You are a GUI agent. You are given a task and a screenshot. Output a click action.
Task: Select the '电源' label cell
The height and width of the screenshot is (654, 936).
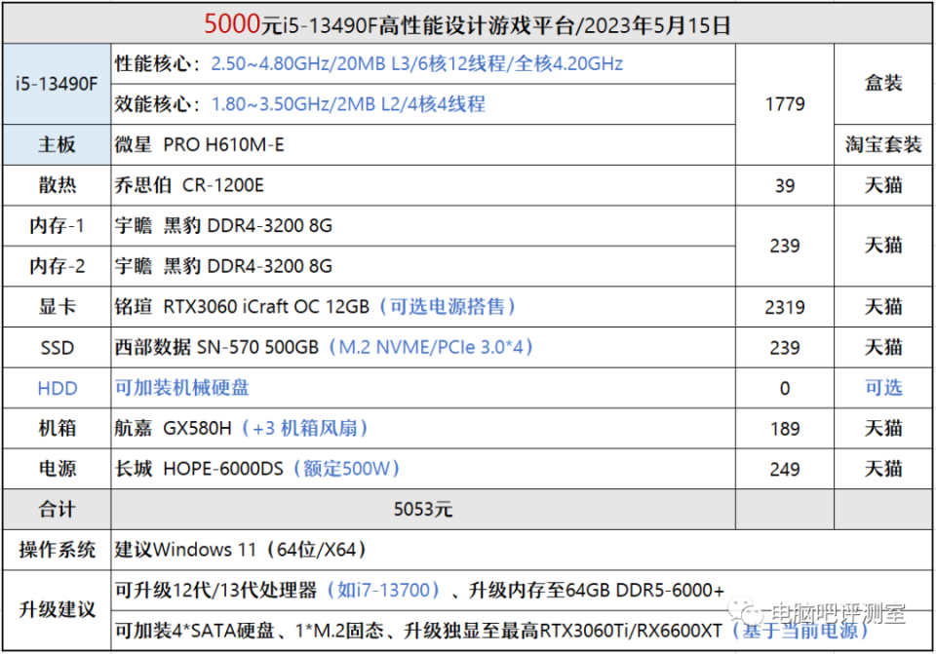tap(57, 469)
